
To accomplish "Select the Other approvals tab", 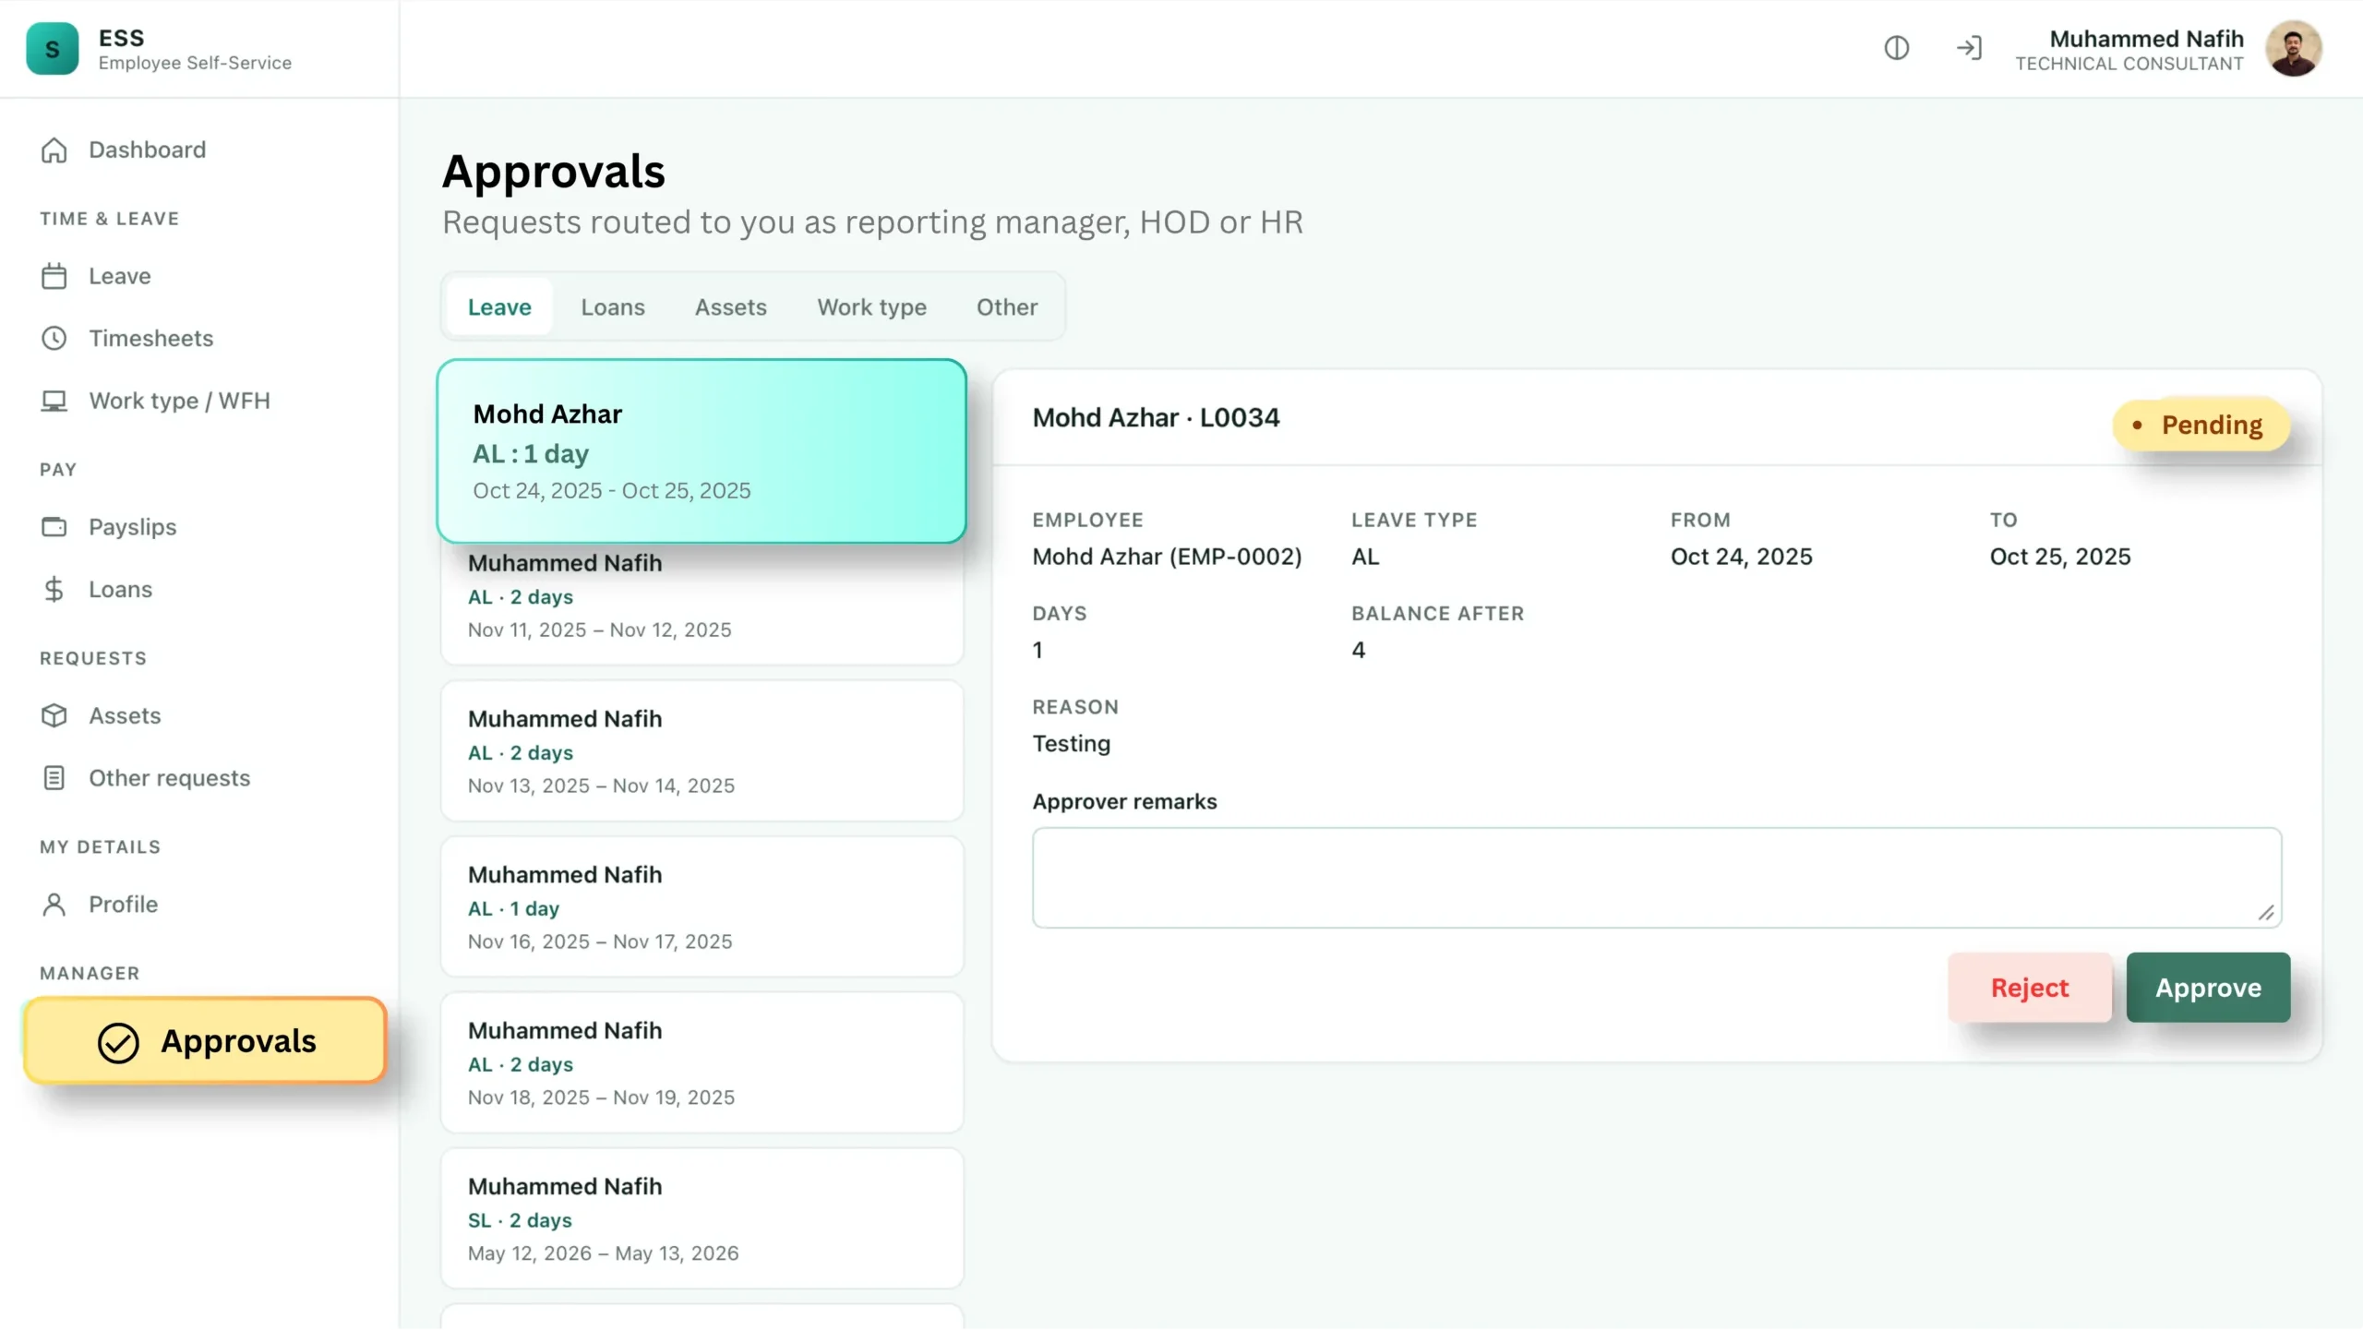I will tap(1007, 307).
